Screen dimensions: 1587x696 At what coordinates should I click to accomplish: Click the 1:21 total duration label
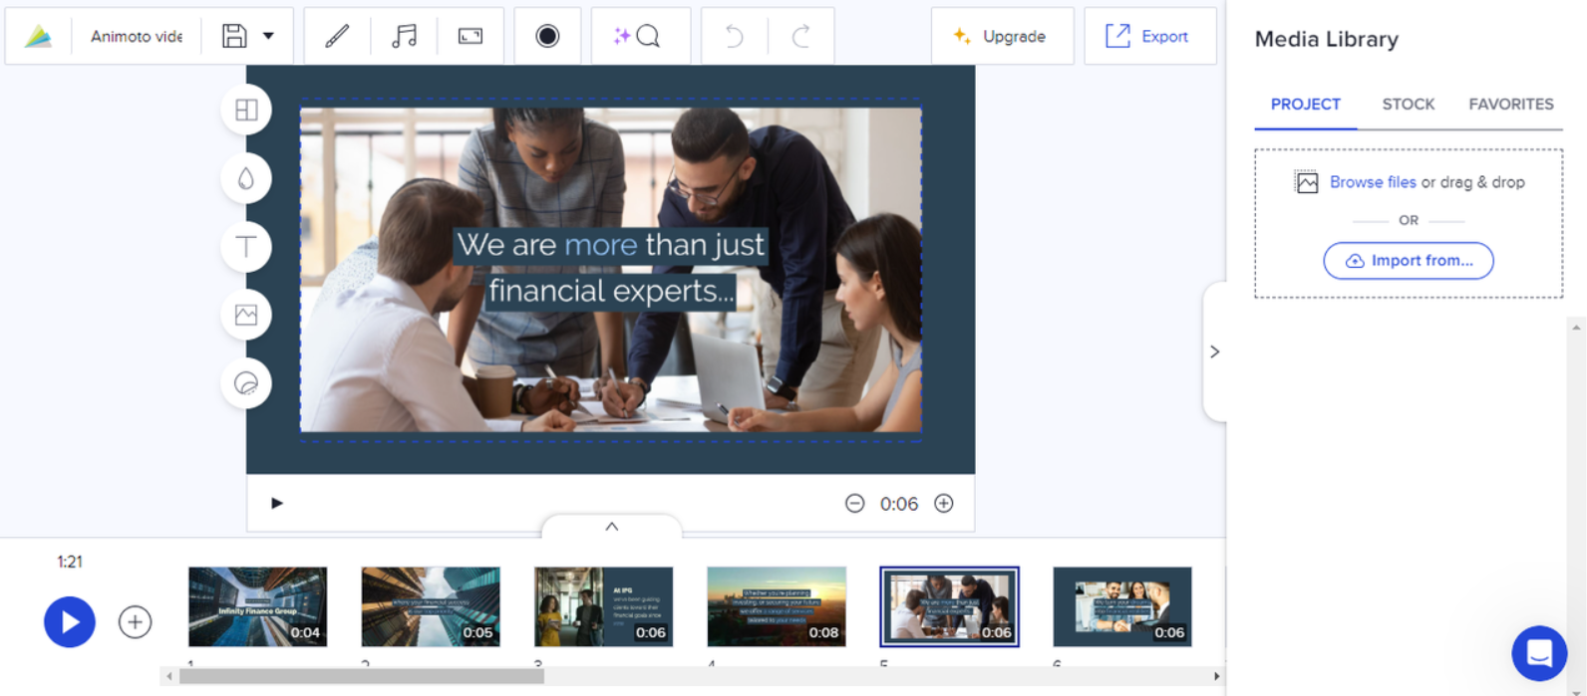pos(70,562)
